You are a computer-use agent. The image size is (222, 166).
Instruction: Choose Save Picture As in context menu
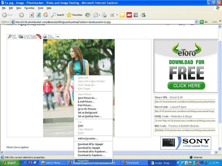(x=93, y=98)
